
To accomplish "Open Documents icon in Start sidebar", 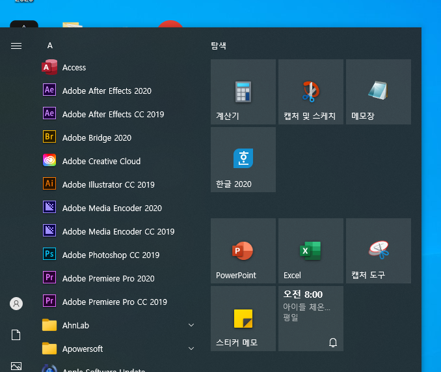I will pos(16,335).
